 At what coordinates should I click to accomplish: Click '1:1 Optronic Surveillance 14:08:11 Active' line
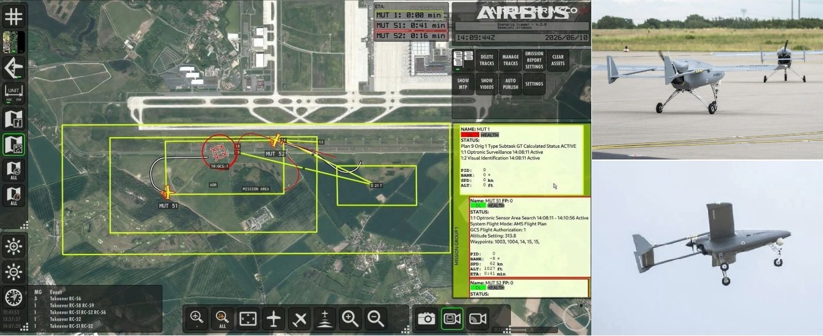point(502,152)
